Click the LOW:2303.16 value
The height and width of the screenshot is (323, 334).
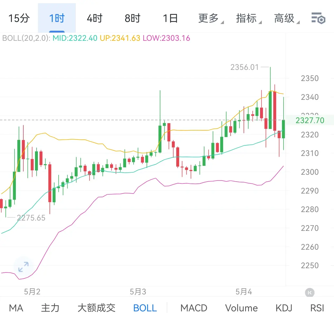point(166,38)
